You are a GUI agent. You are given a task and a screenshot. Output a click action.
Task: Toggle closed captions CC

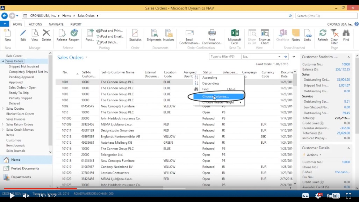tap(306, 196)
